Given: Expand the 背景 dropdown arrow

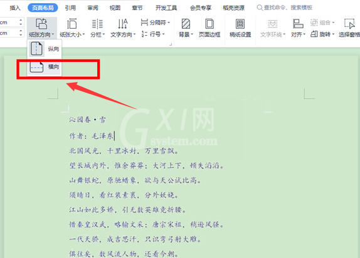Looking at the screenshot, I should (x=192, y=34).
